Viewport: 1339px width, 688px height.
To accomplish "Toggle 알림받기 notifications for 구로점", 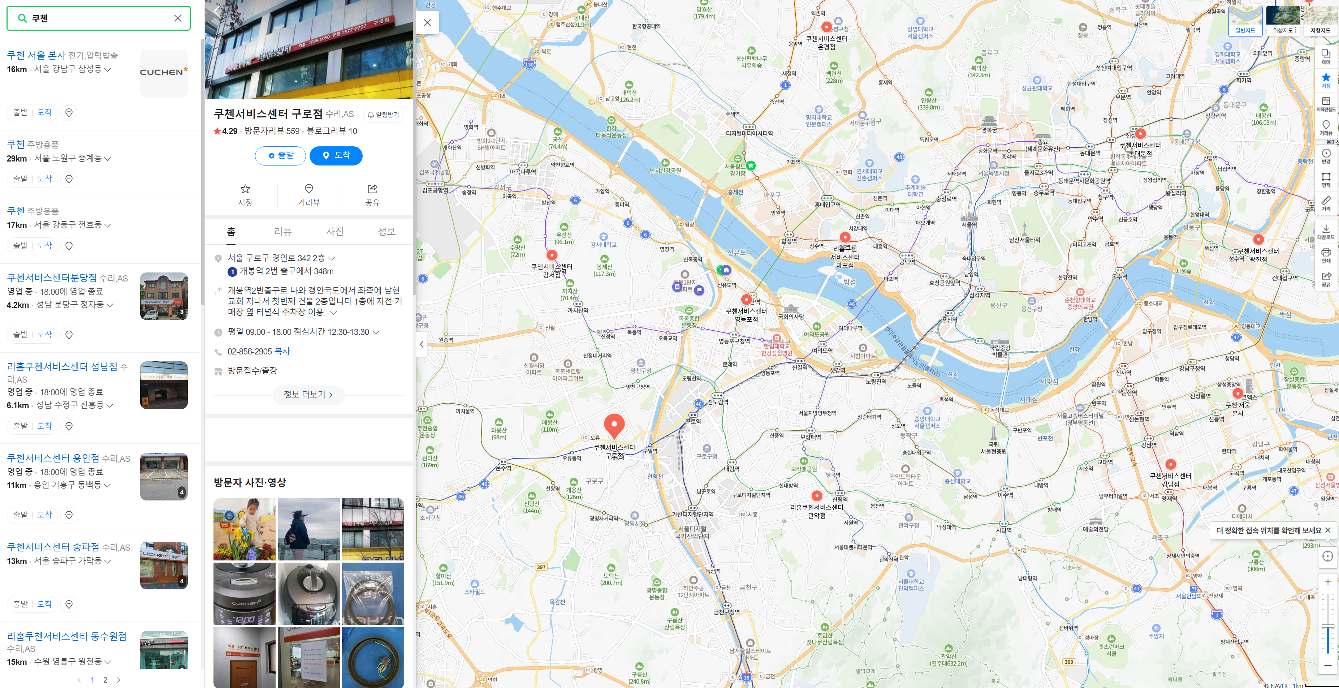I will (384, 115).
